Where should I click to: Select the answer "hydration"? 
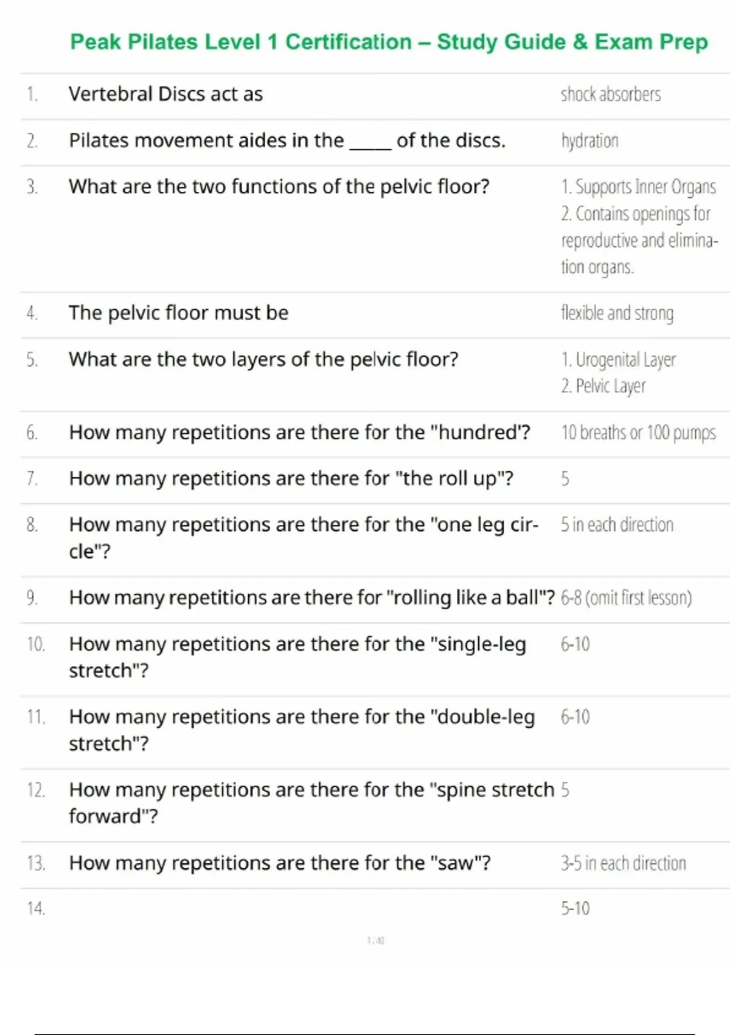pos(589,141)
